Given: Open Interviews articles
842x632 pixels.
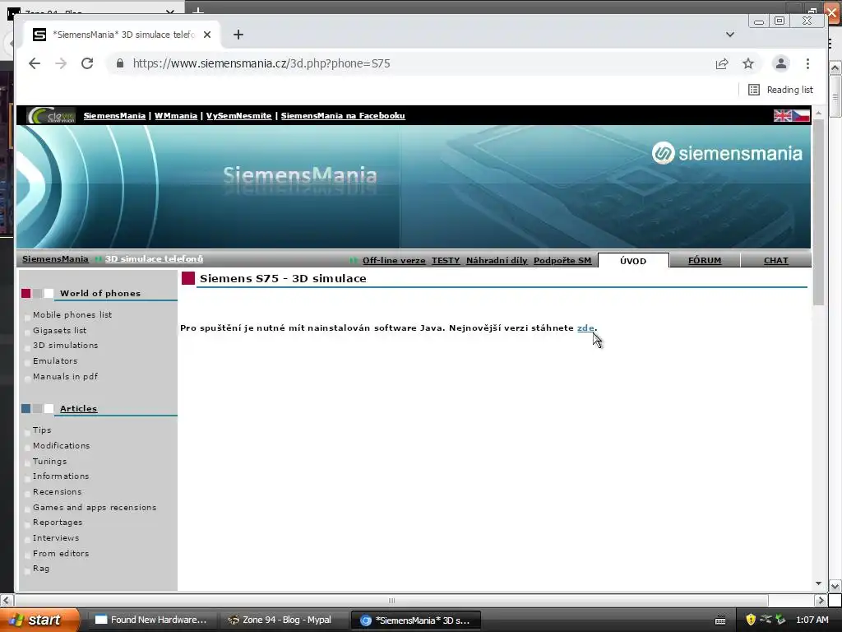Looking at the screenshot, I should (x=56, y=538).
